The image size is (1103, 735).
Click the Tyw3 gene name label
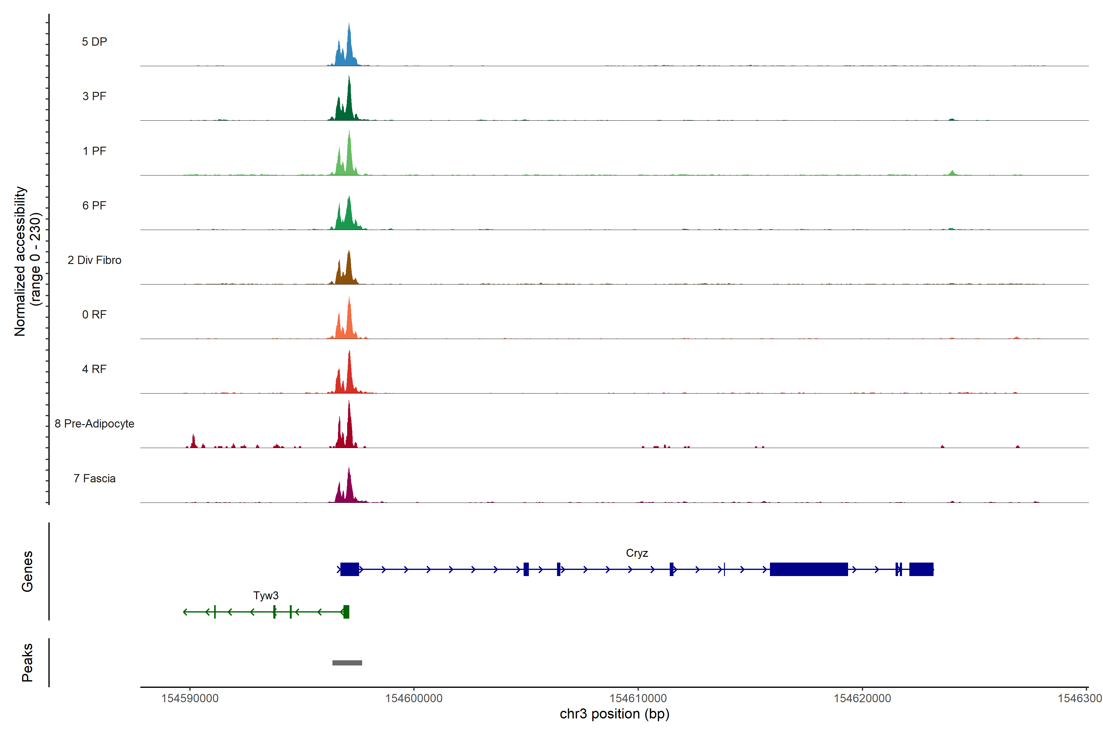point(266,595)
